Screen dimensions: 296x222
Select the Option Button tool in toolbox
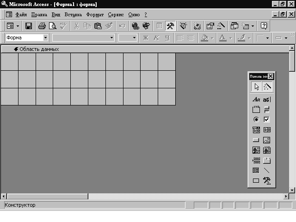[256, 119]
